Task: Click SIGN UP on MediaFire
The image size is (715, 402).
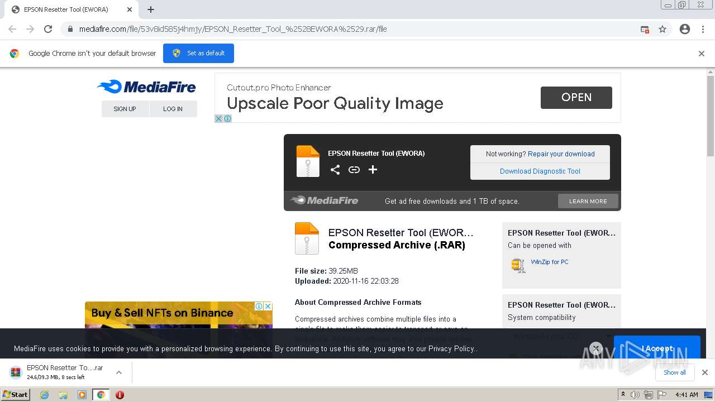Action: click(125, 109)
